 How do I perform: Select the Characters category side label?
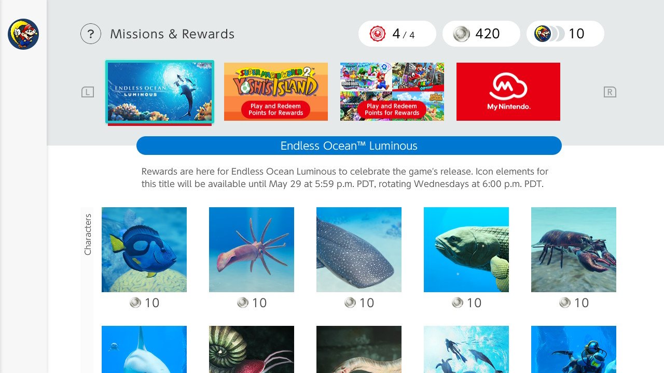pyautogui.click(x=87, y=234)
